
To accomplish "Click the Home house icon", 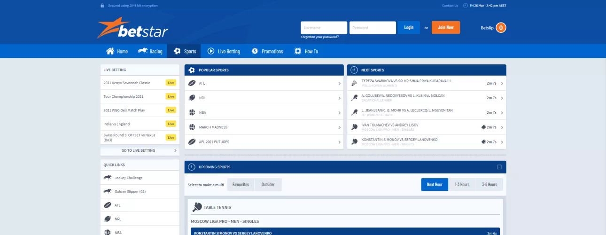I will tap(110, 51).
